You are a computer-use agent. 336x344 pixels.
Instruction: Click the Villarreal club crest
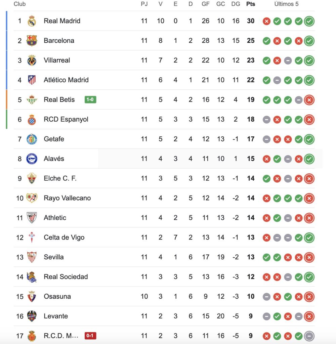click(32, 60)
